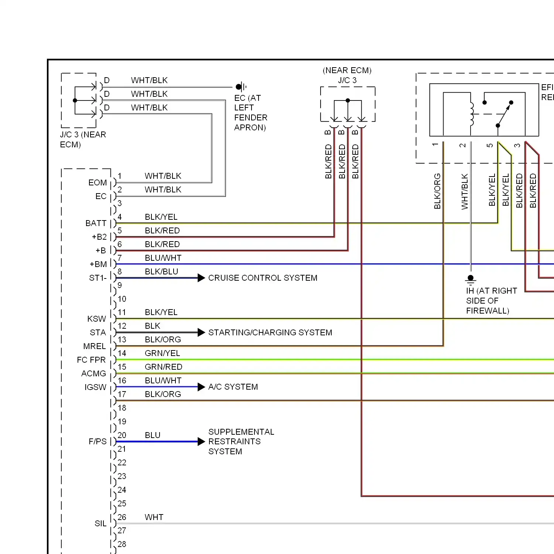Click the EC ground symbol near left fender apron label
The width and height of the screenshot is (554, 554).
click(x=241, y=87)
